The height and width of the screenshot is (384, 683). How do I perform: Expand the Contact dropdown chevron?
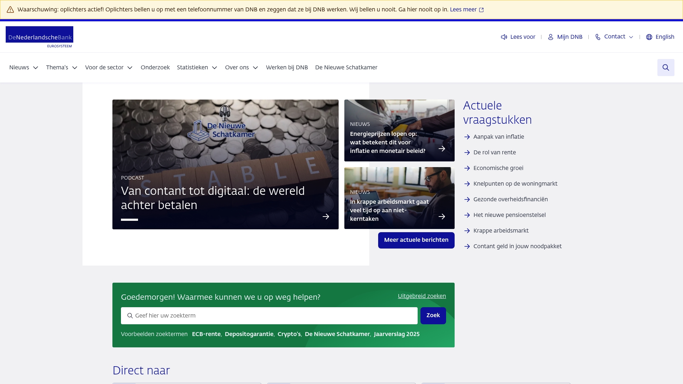point(631,37)
